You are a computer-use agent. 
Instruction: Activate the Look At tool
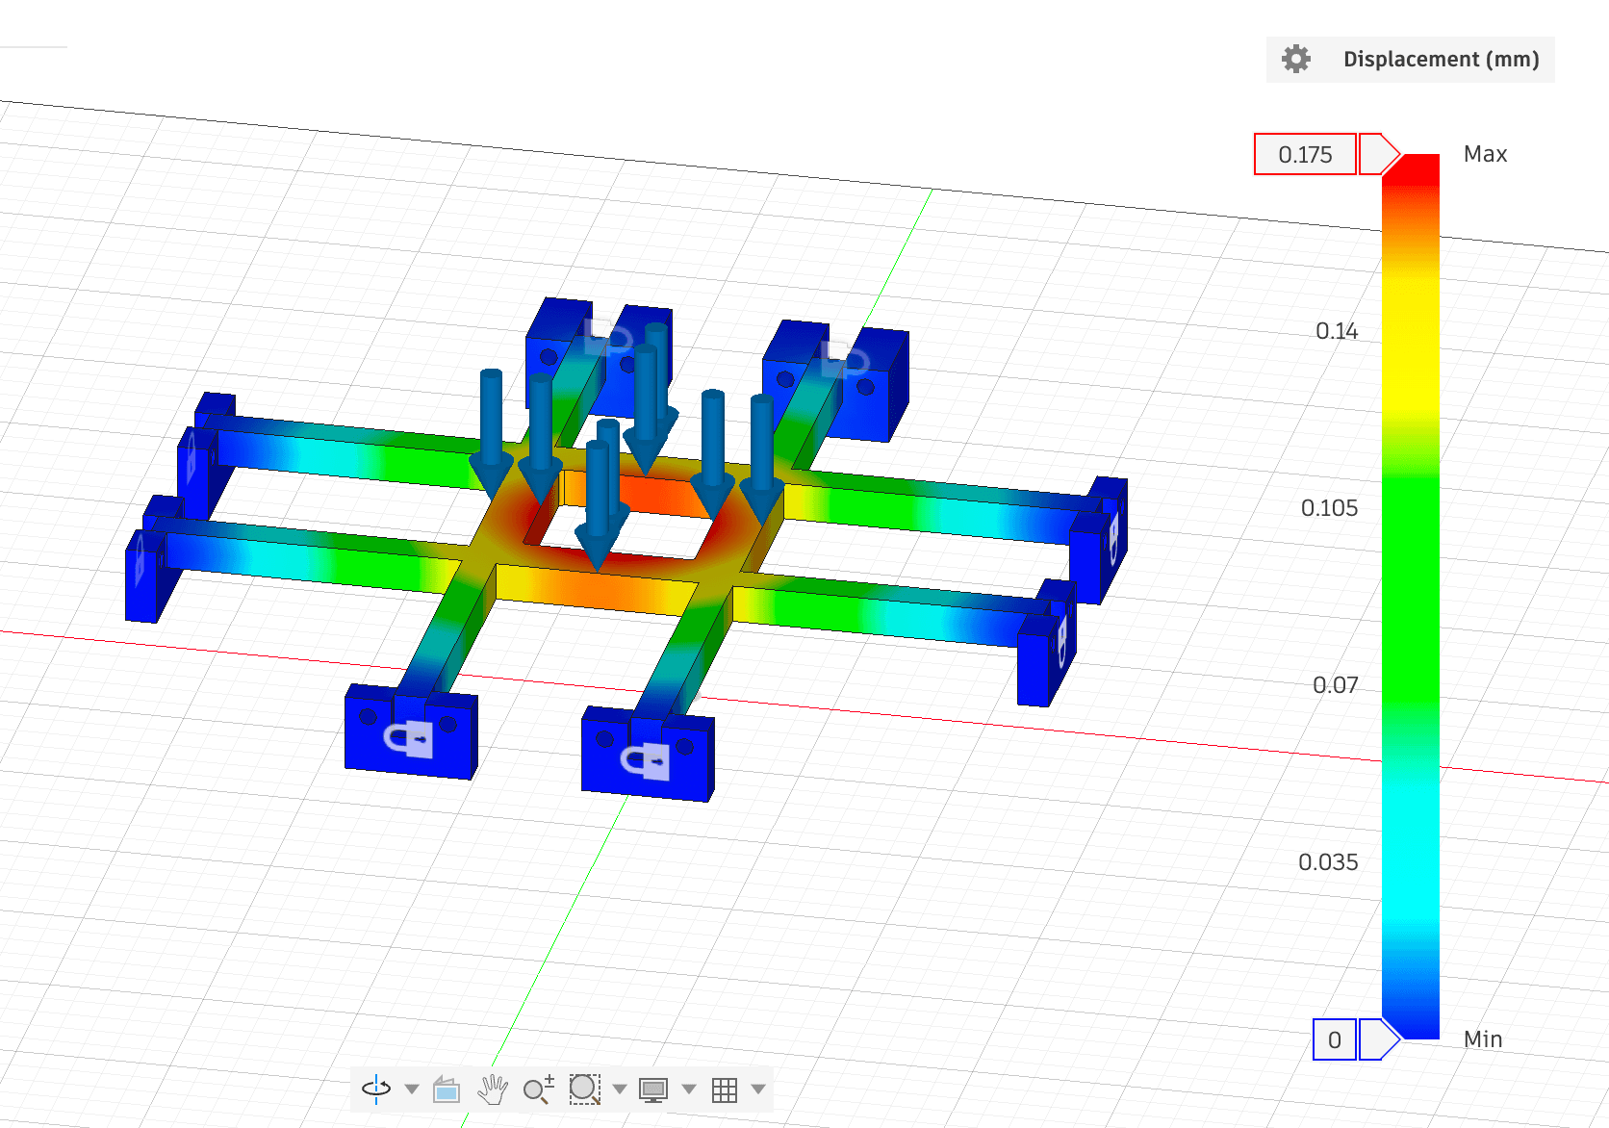click(x=447, y=1090)
